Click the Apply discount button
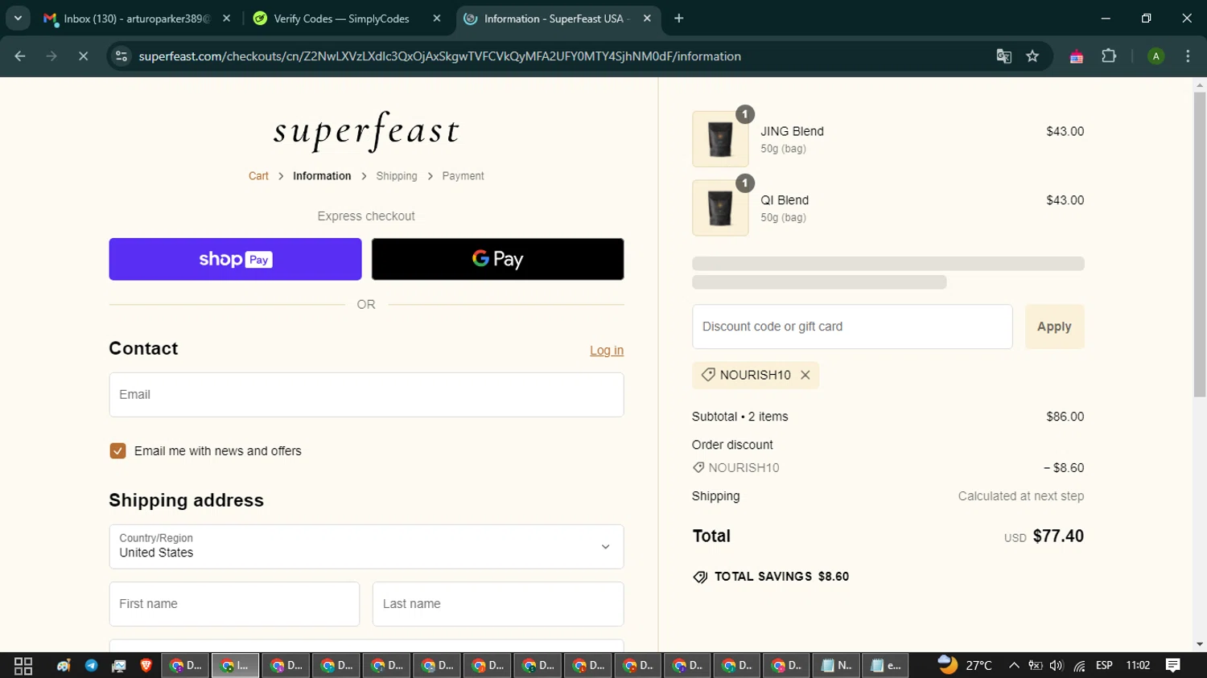The height and width of the screenshot is (678, 1207). tap(1054, 327)
